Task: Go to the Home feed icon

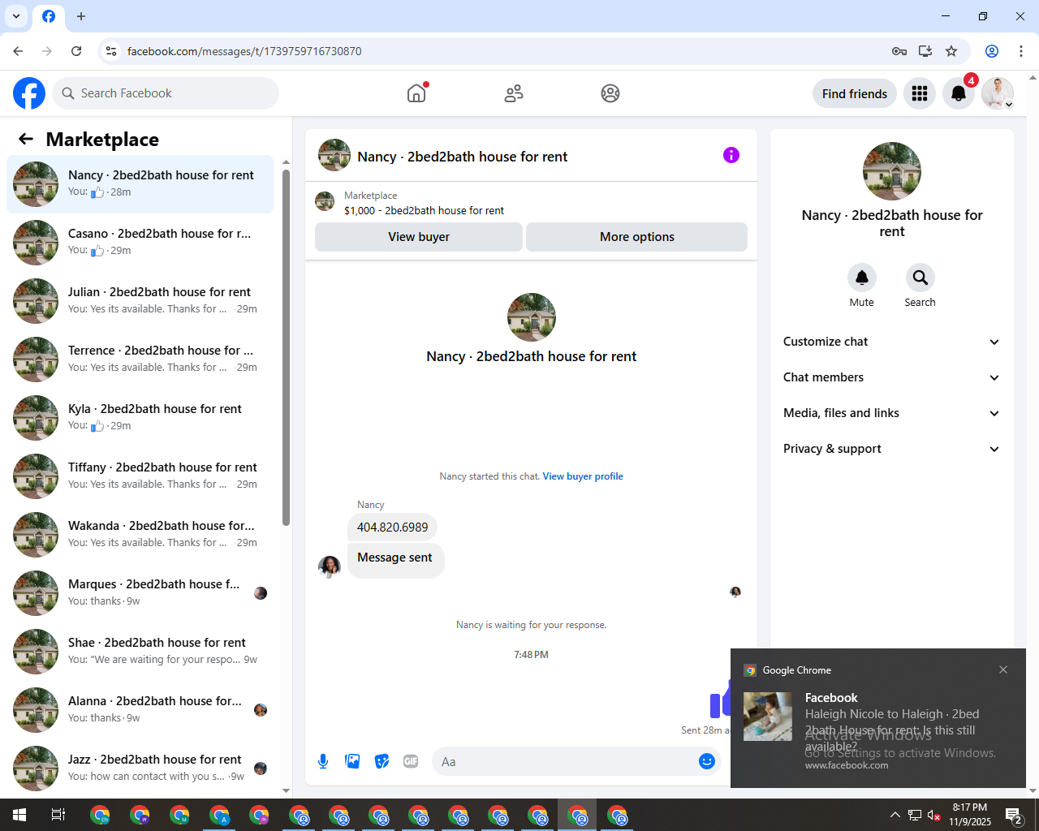Action: coord(416,93)
